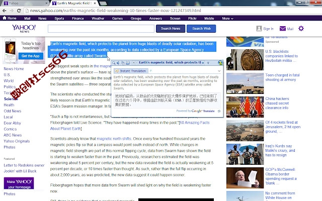
Task: Open the settings gear icon in the header
Action: [x=301, y=29]
